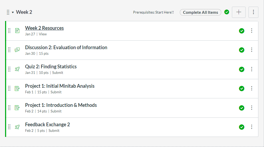This screenshot has height=147, width=264.
Task: Open the kebab menu for Feedback Exchange 2
Action: point(252,127)
